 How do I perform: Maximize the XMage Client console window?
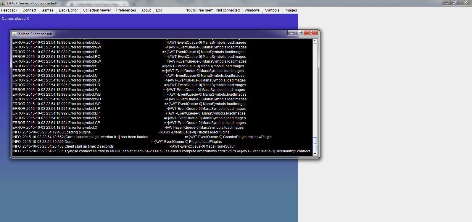tap(300, 33)
